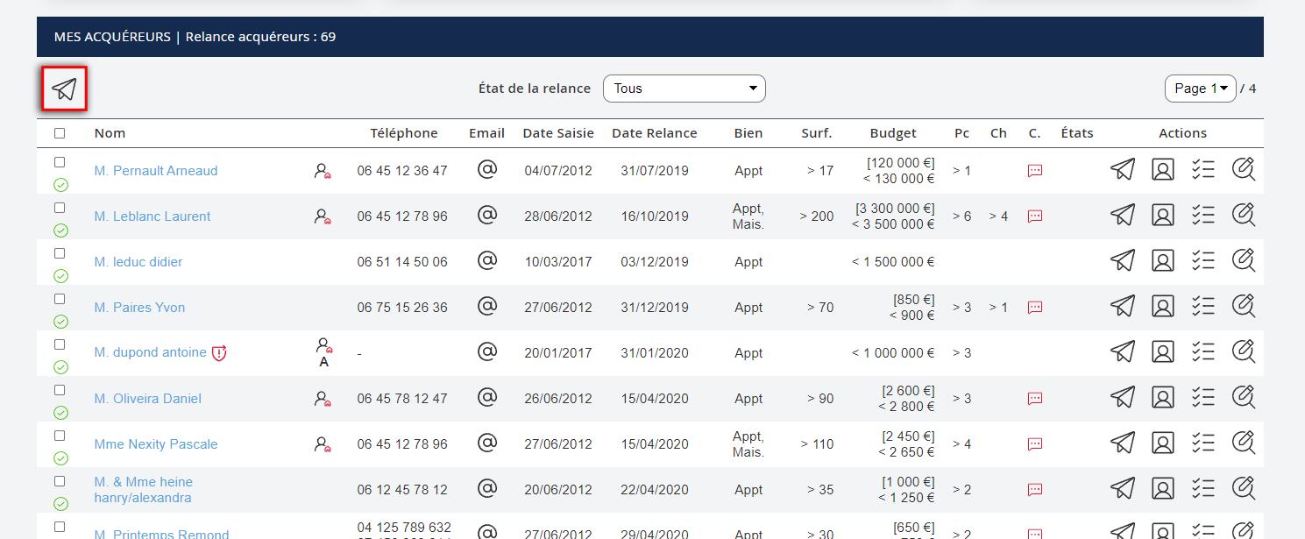Click email @ icon for M. Oliveira Daniel

[x=487, y=398]
